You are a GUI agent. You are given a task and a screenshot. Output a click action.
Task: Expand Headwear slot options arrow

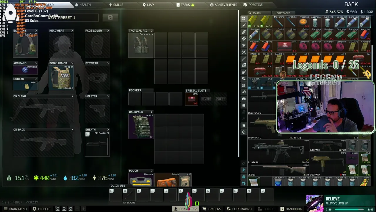tap(72, 31)
